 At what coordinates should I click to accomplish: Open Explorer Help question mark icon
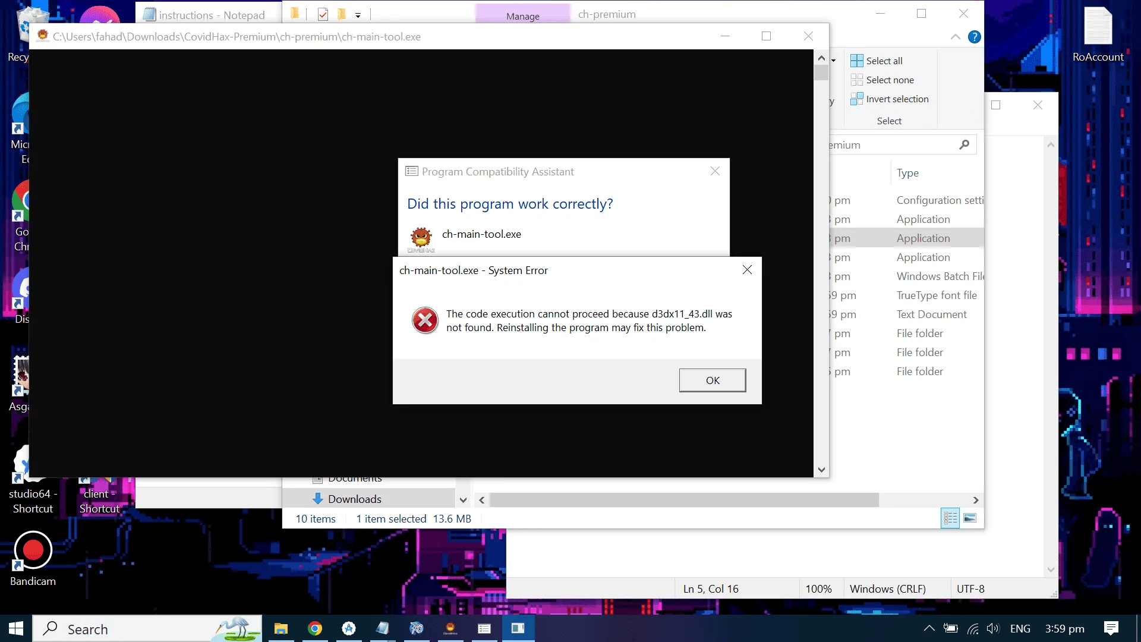[x=974, y=37]
